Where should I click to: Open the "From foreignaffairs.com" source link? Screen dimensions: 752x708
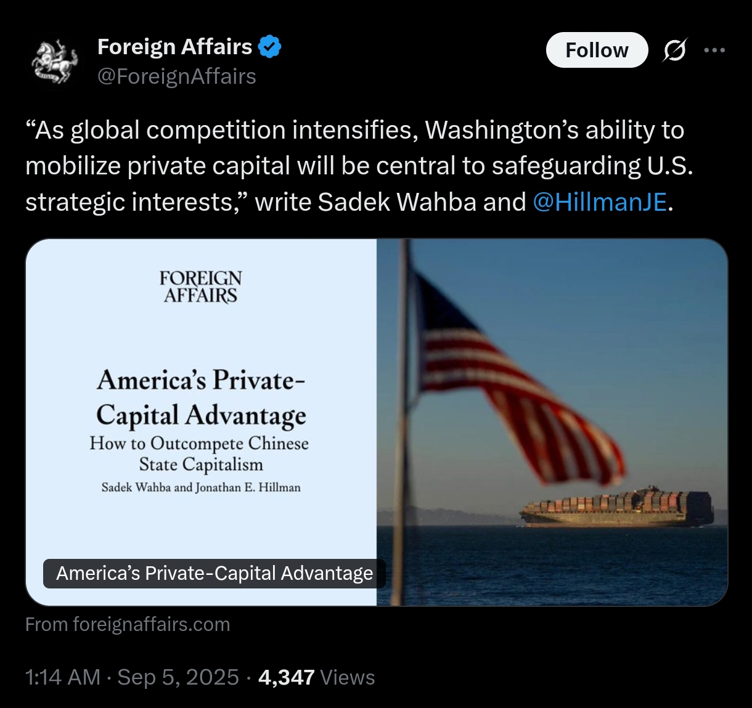pyautogui.click(x=128, y=625)
